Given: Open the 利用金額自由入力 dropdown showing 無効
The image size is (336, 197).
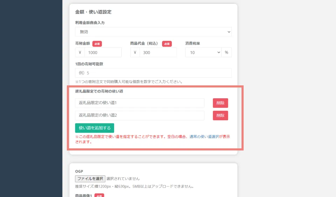Looking at the screenshot, I should point(153,32).
